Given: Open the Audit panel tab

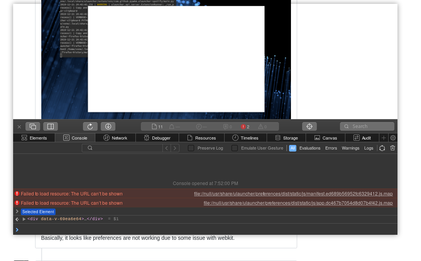Looking at the screenshot, I should point(362,138).
